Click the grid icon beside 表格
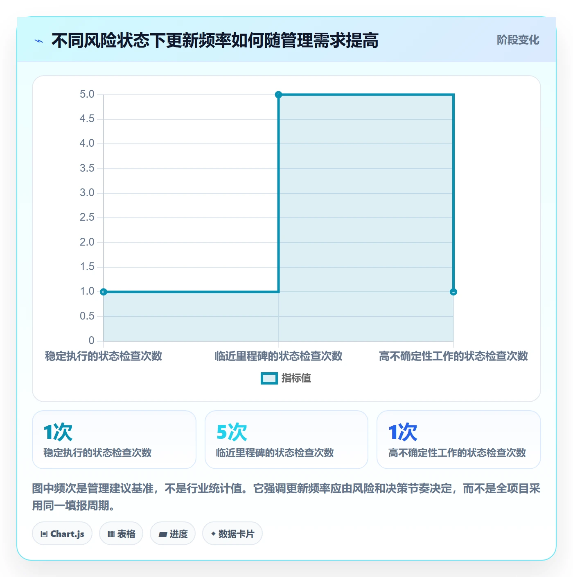573x577 pixels. [111, 534]
